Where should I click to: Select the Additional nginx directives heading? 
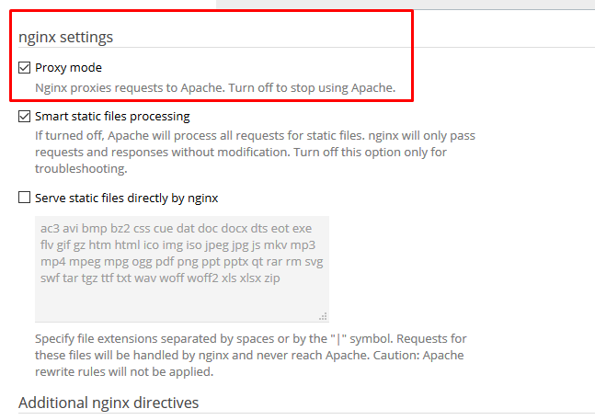(x=109, y=403)
